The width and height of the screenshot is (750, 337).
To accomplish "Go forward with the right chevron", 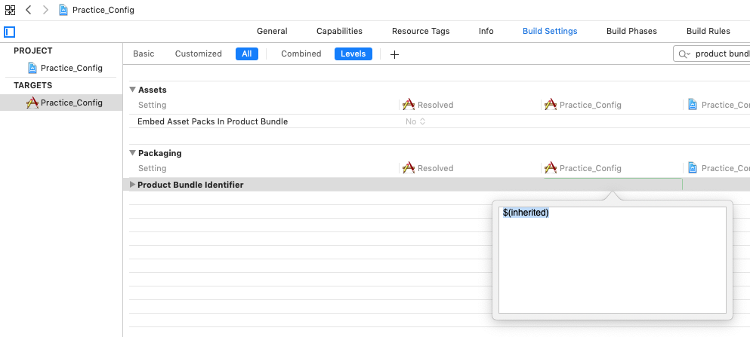I will click(x=45, y=10).
